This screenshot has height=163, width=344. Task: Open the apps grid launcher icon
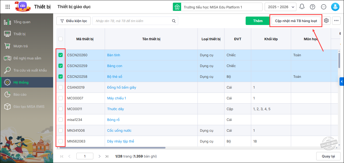(x=8, y=7)
